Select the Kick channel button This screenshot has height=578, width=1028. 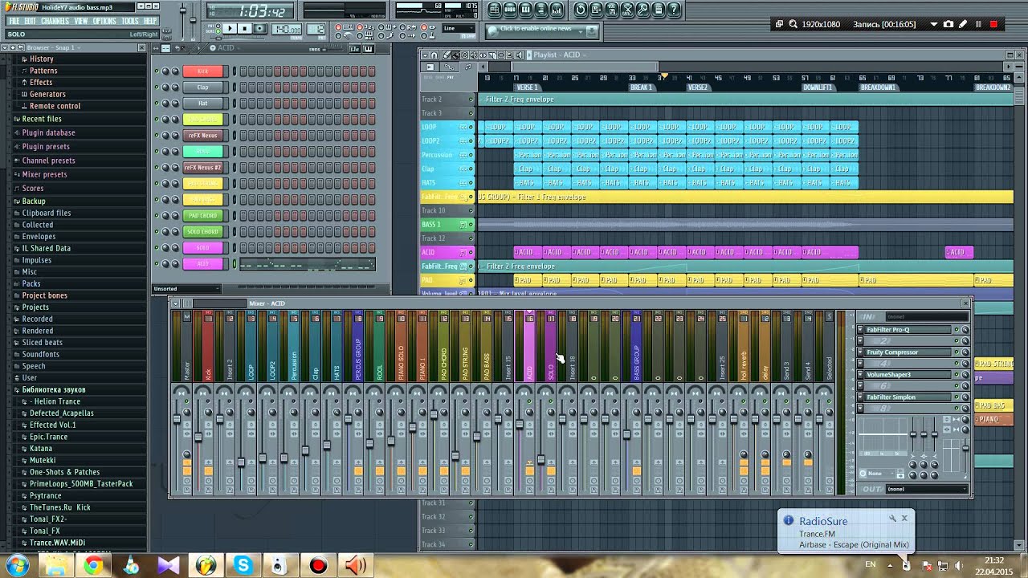point(202,71)
